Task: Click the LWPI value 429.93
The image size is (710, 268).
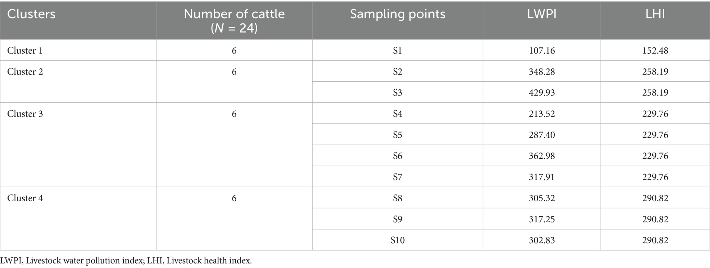Action: pos(542,93)
